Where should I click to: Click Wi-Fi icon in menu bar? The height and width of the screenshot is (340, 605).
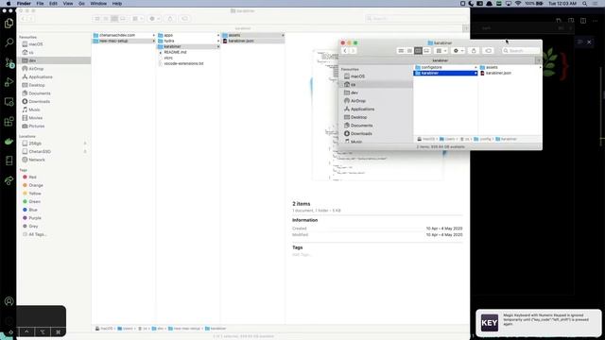(x=518, y=4)
